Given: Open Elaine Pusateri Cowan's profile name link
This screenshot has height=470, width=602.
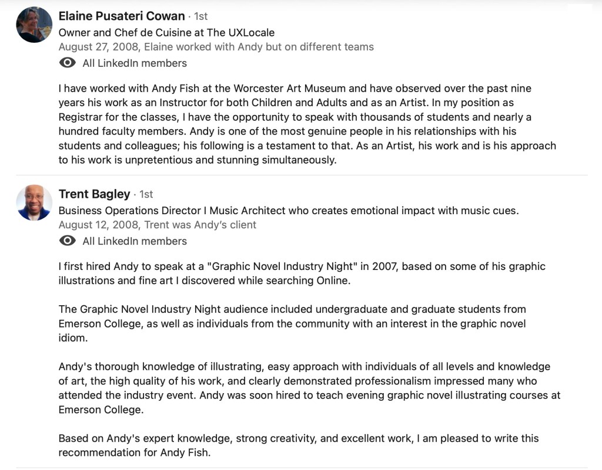Looking at the screenshot, I should click(x=122, y=16).
